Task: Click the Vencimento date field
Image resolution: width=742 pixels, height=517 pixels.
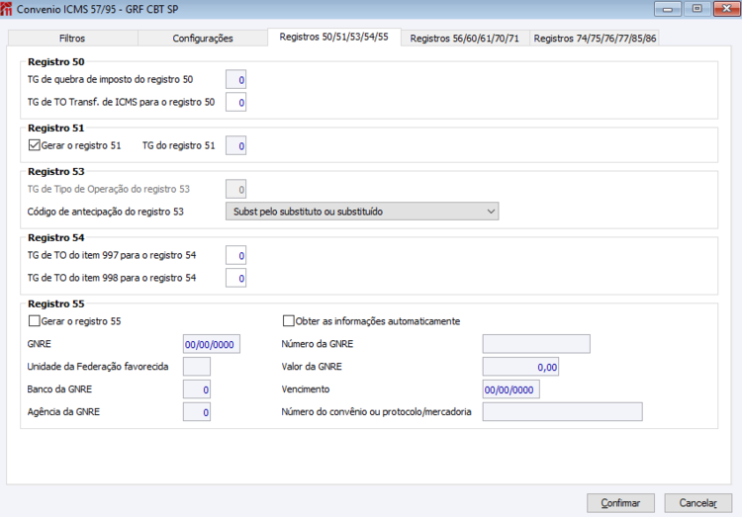Action: click(511, 389)
